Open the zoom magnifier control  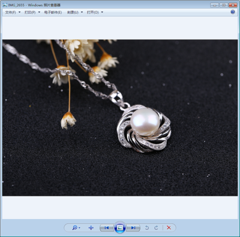(x=76, y=227)
